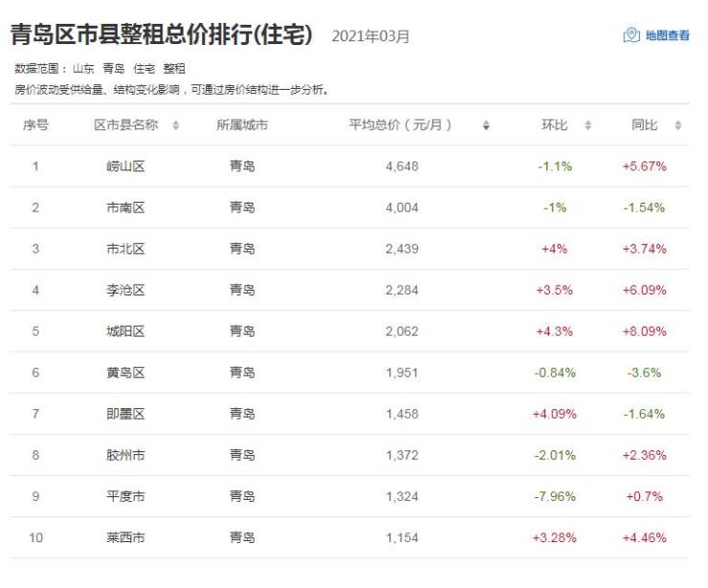708x588 pixels.
Task: Click 同比 value +6.09%
Action: (644, 290)
